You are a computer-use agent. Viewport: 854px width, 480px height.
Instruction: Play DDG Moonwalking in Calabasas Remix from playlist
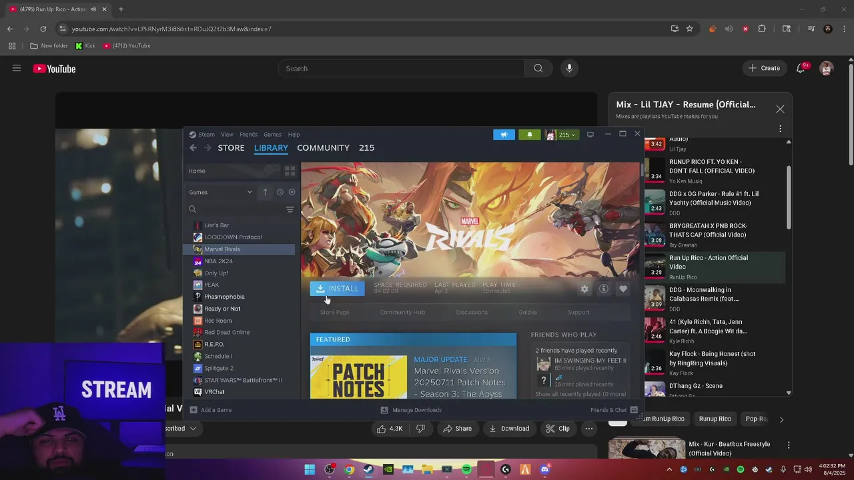point(714,299)
